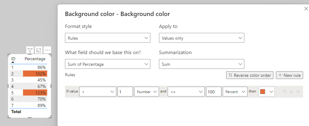Move the rule up with the up arrow
309x126 pixels.
pos(285,92)
